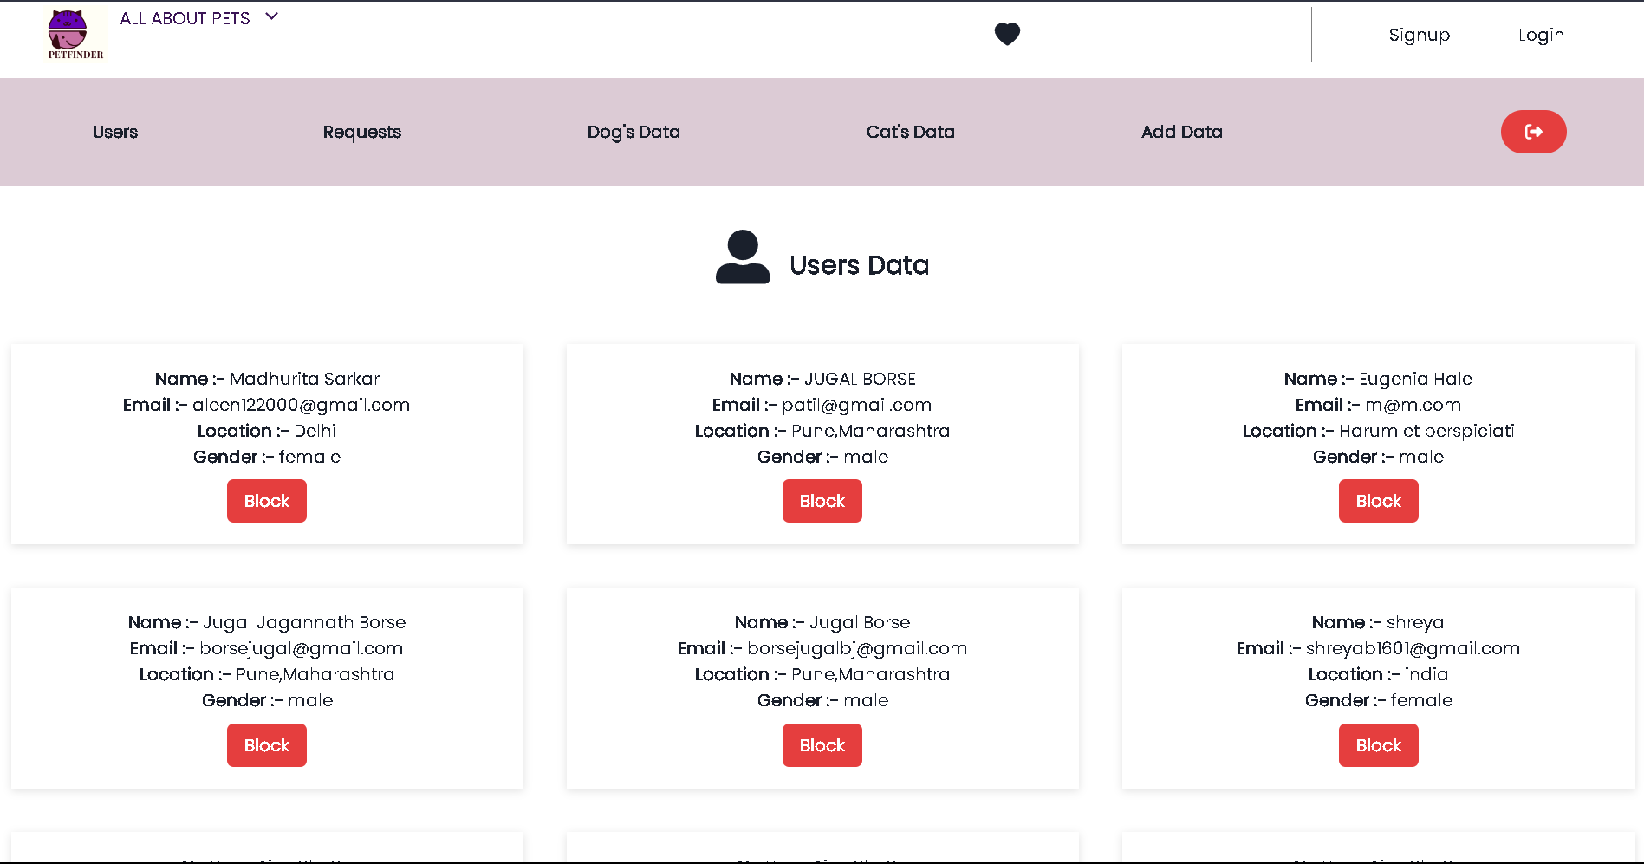Click the Petfinder logo

(x=75, y=35)
